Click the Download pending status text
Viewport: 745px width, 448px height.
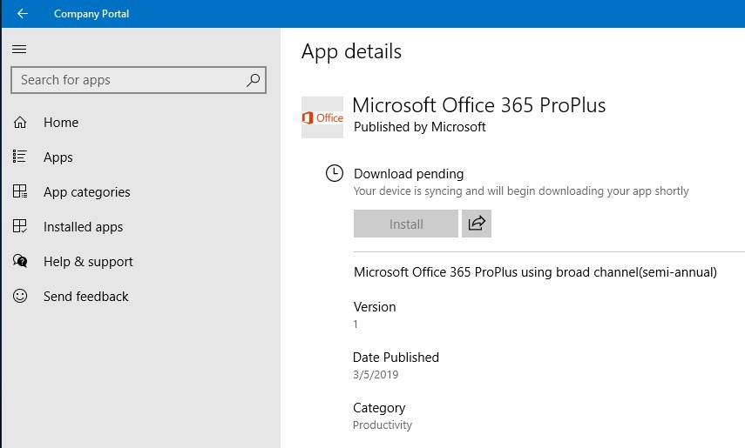[x=409, y=174]
